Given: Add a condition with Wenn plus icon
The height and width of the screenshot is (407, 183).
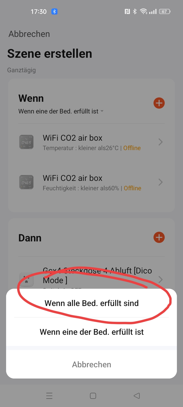Looking at the screenshot, I should click(159, 103).
